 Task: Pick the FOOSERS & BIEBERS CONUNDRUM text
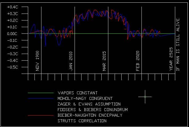[x=93, y=110]
